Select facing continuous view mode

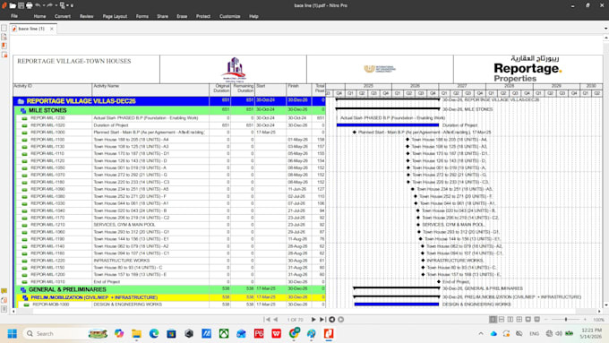point(519,320)
